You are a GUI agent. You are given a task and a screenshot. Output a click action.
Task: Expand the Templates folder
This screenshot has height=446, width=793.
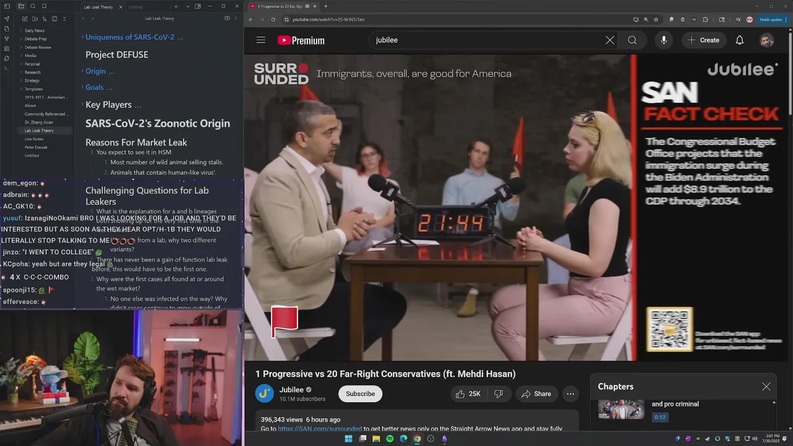pyautogui.click(x=33, y=89)
